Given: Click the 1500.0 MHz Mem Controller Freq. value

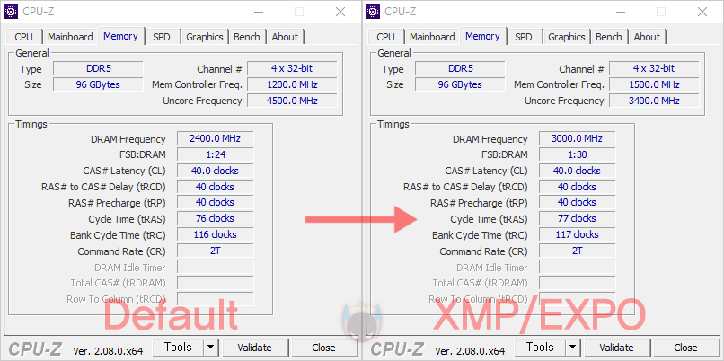Looking at the screenshot, I should (654, 84).
